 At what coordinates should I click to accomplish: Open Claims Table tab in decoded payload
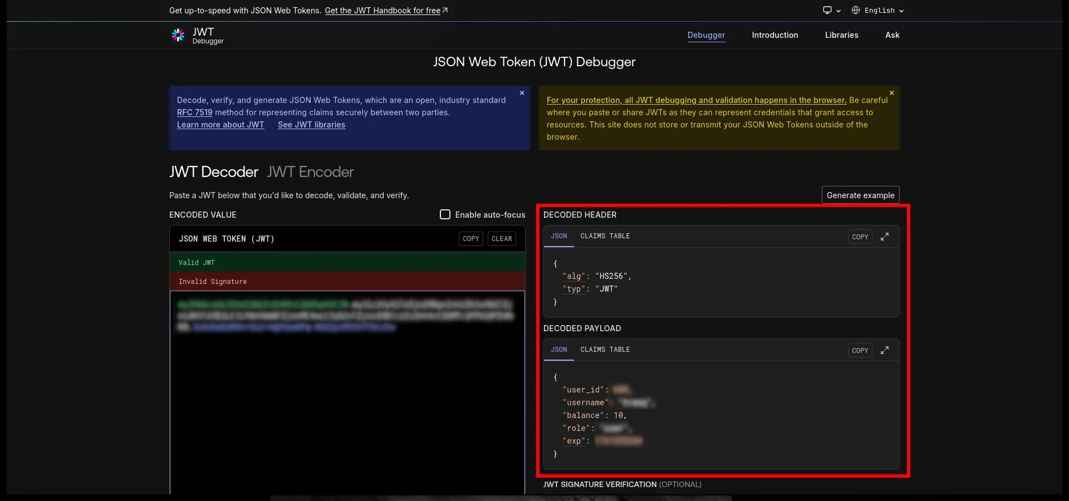click(605, 350)
